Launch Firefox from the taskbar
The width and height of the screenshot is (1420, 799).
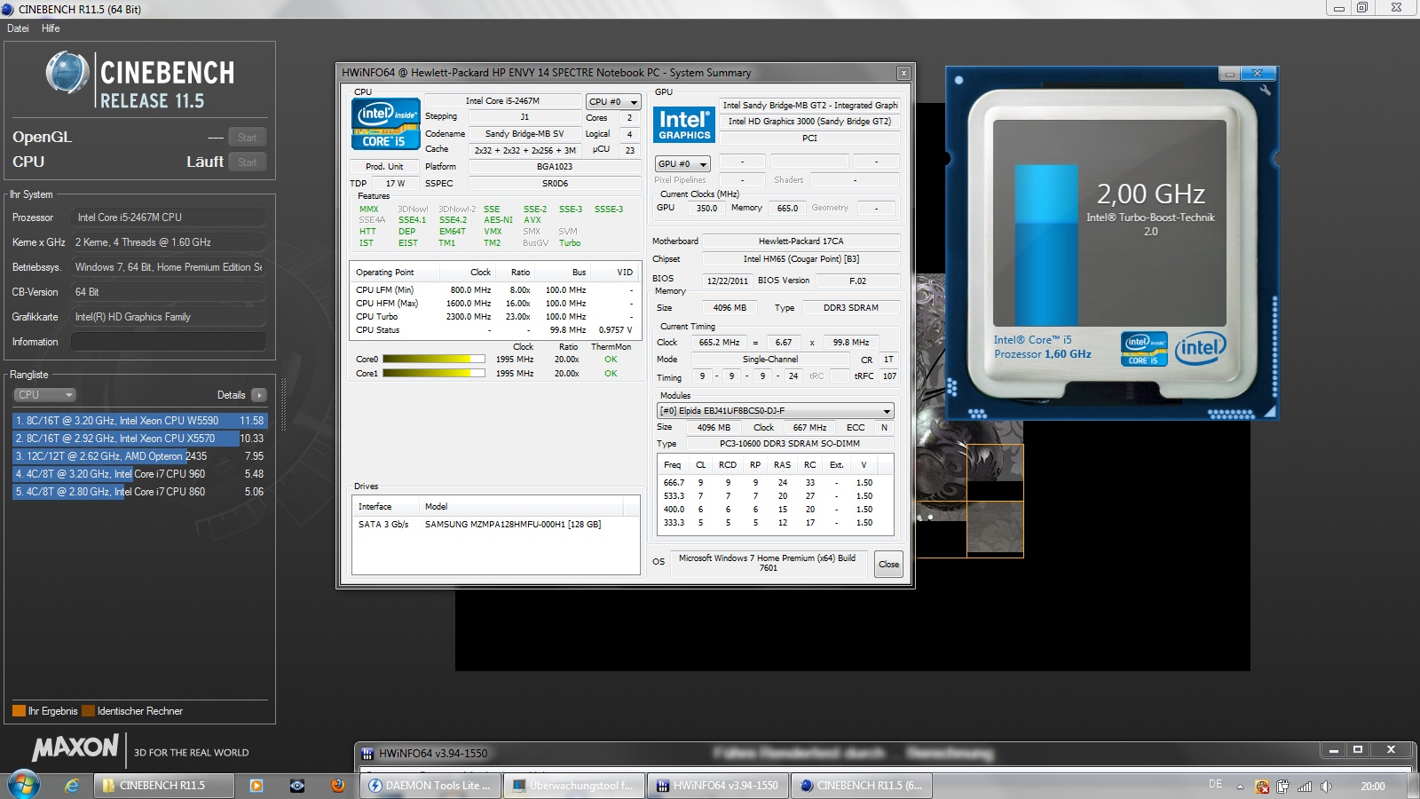[338, 786]
